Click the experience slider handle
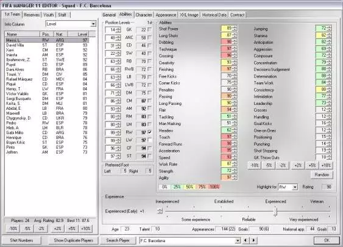The width and height of the screenshot is (343, 247). 275,211
